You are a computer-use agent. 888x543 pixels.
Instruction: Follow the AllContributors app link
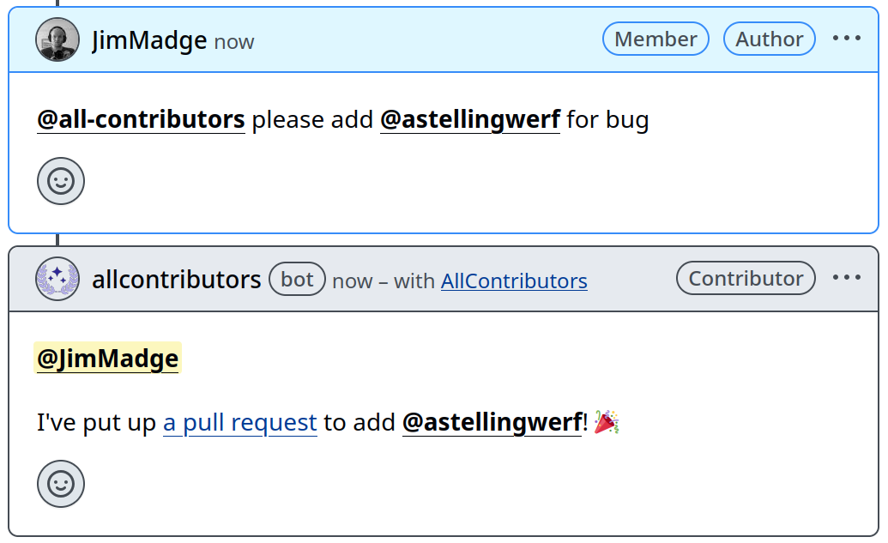[514, 281]
